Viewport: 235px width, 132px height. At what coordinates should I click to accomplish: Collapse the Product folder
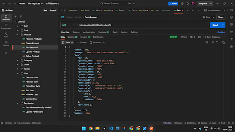(x=17, y=35)
